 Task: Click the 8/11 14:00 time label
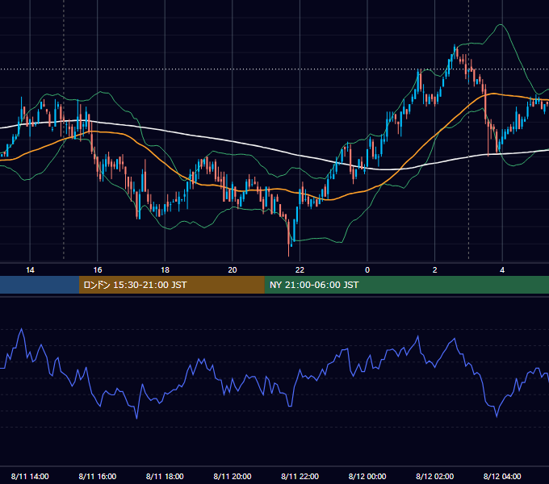coord(30,476)
